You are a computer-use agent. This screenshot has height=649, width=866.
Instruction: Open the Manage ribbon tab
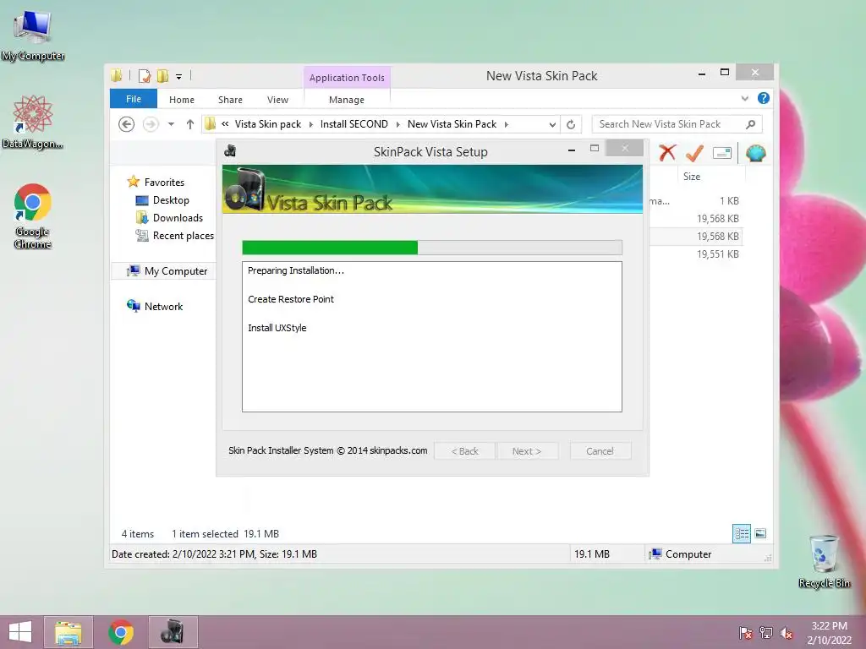pos(347,100)
